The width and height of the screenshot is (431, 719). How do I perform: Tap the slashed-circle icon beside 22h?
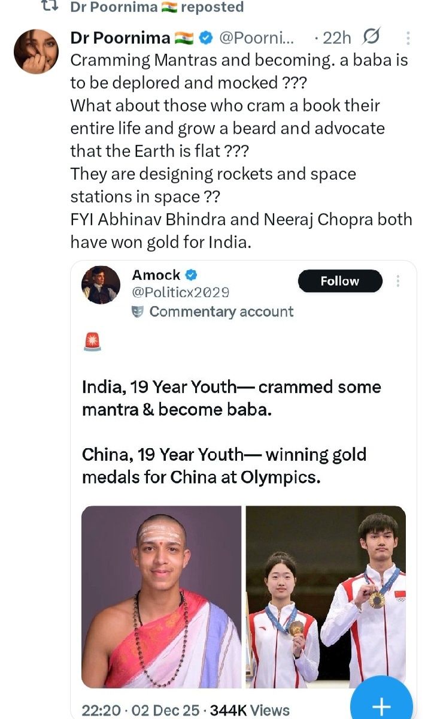[x=371, y=38]
